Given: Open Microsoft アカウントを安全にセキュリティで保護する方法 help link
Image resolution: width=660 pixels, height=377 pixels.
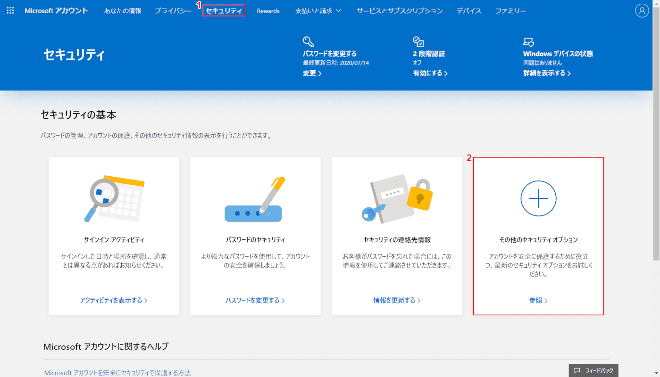Looking at the screenshot, I should [117, 373].
